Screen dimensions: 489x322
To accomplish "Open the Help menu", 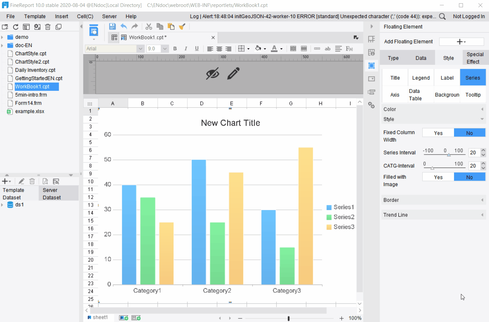I will pyautogui.click(x=131, y=17).
